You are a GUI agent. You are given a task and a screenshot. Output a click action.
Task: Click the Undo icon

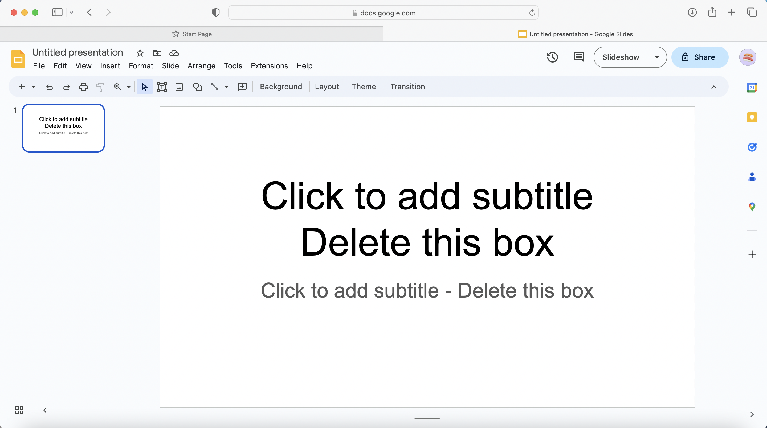(50, 86)
